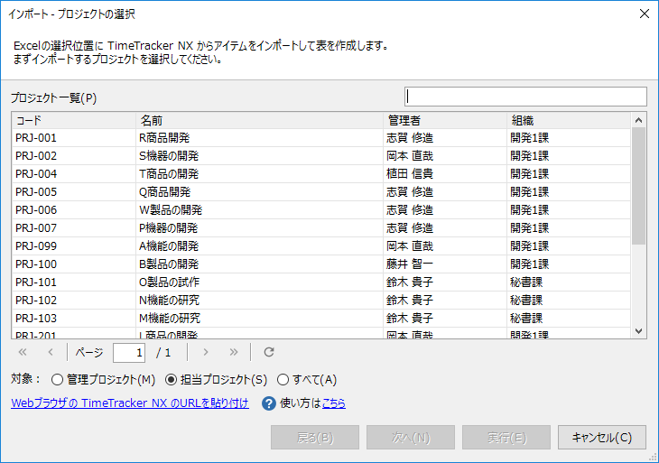
Task: Click the キャンセル(C) button
Action: tap(602, 438)
